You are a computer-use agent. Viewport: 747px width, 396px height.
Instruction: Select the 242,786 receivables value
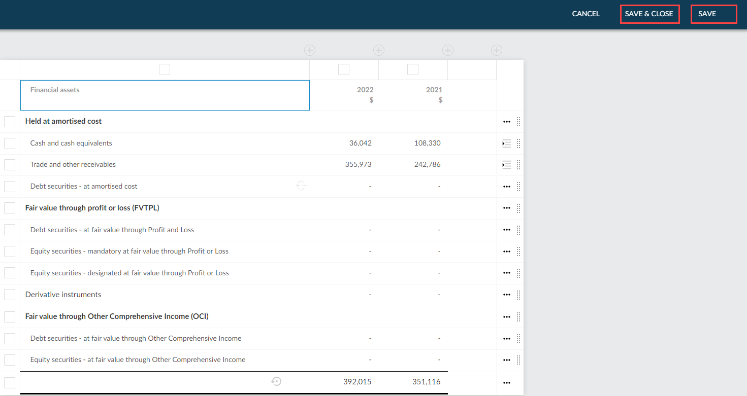[428, 164]
